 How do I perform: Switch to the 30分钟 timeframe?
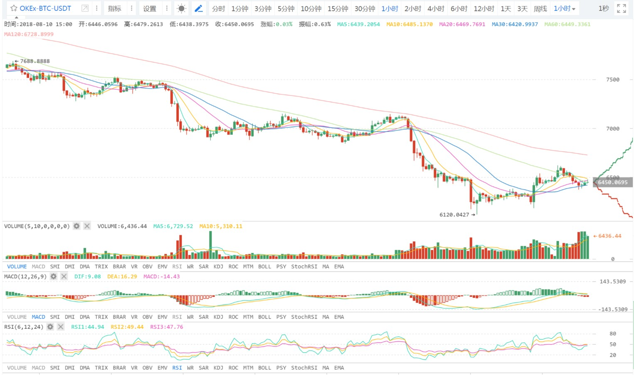coord(365,8)
